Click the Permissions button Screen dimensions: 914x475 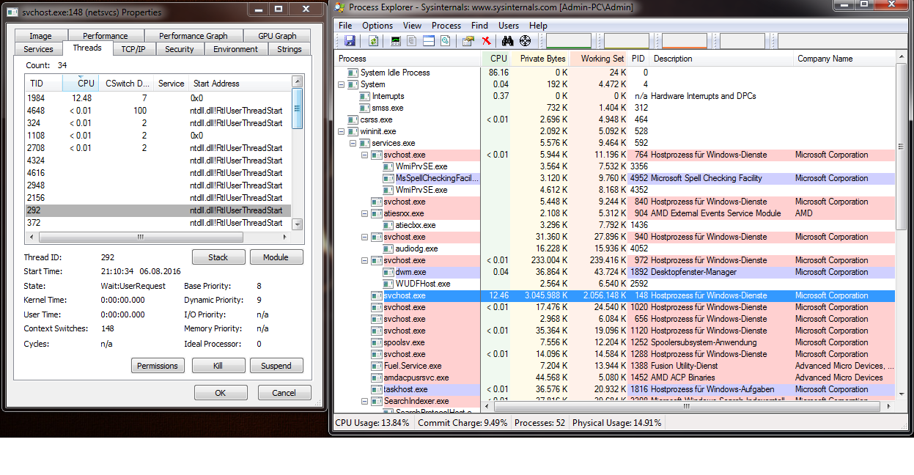coord(158,366)
